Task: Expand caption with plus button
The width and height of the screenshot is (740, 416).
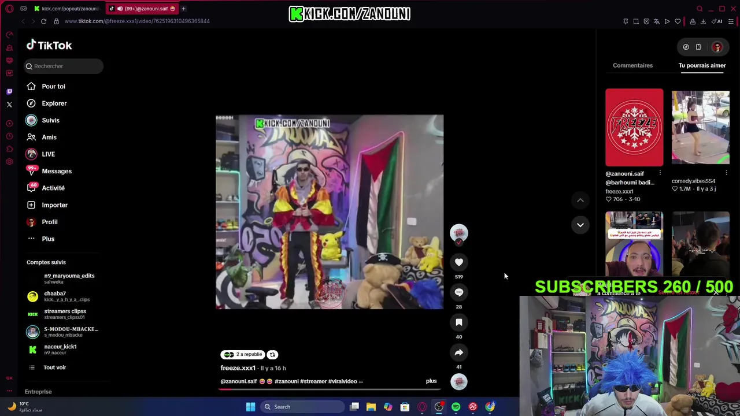Action: click(431, 381)
